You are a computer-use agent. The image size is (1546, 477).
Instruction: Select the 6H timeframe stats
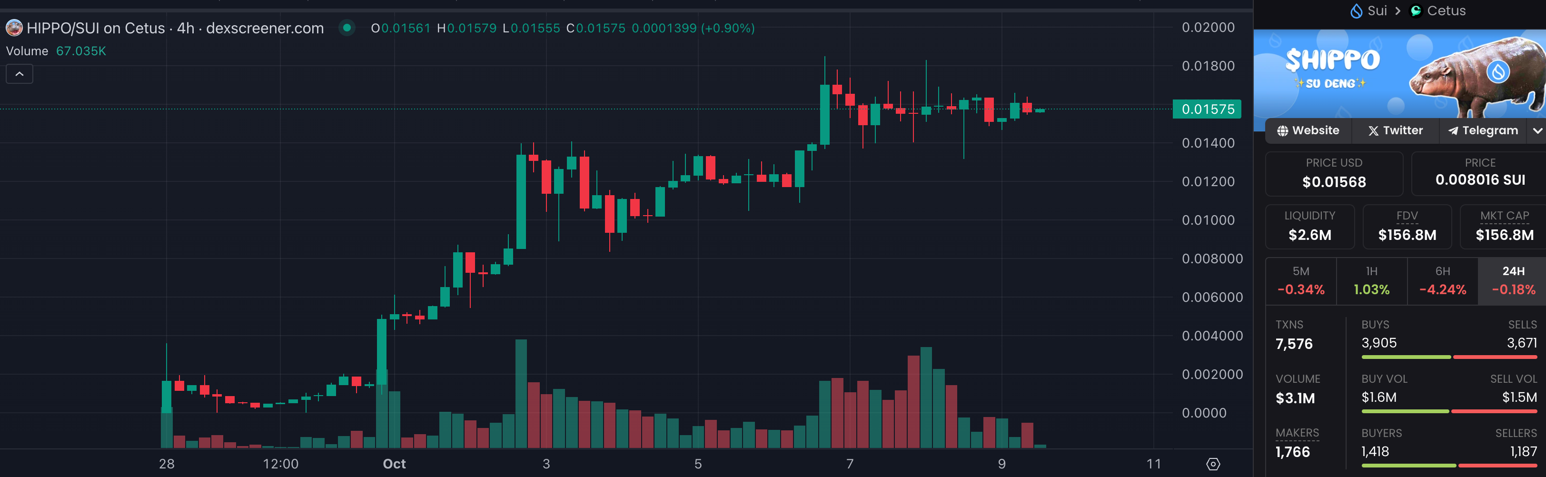point(1442,281)
